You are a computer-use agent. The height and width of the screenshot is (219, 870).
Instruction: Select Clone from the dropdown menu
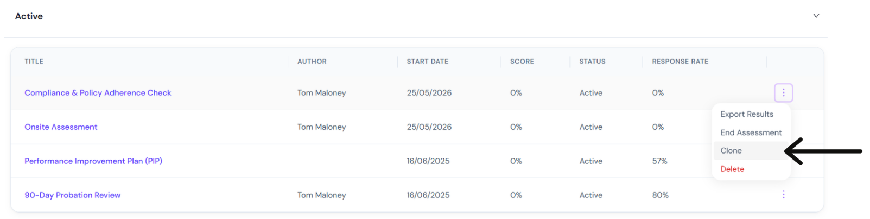[x=731, y=151]
